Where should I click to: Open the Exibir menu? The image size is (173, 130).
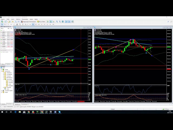click(8, 19)
